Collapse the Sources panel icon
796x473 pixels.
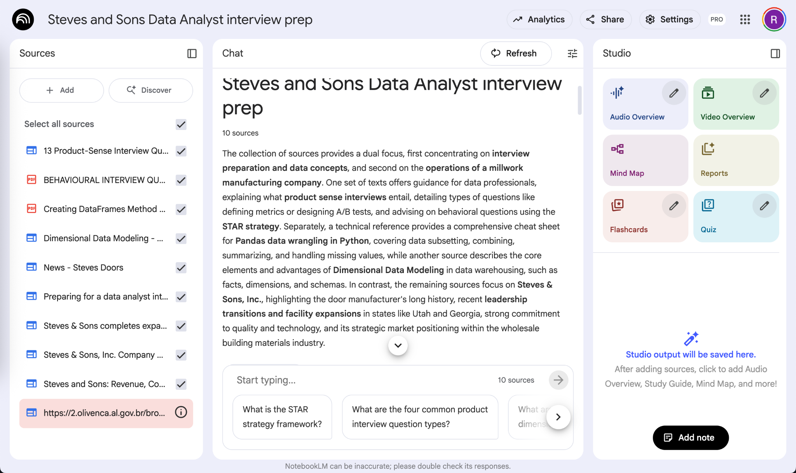click(x=192, y=53)
